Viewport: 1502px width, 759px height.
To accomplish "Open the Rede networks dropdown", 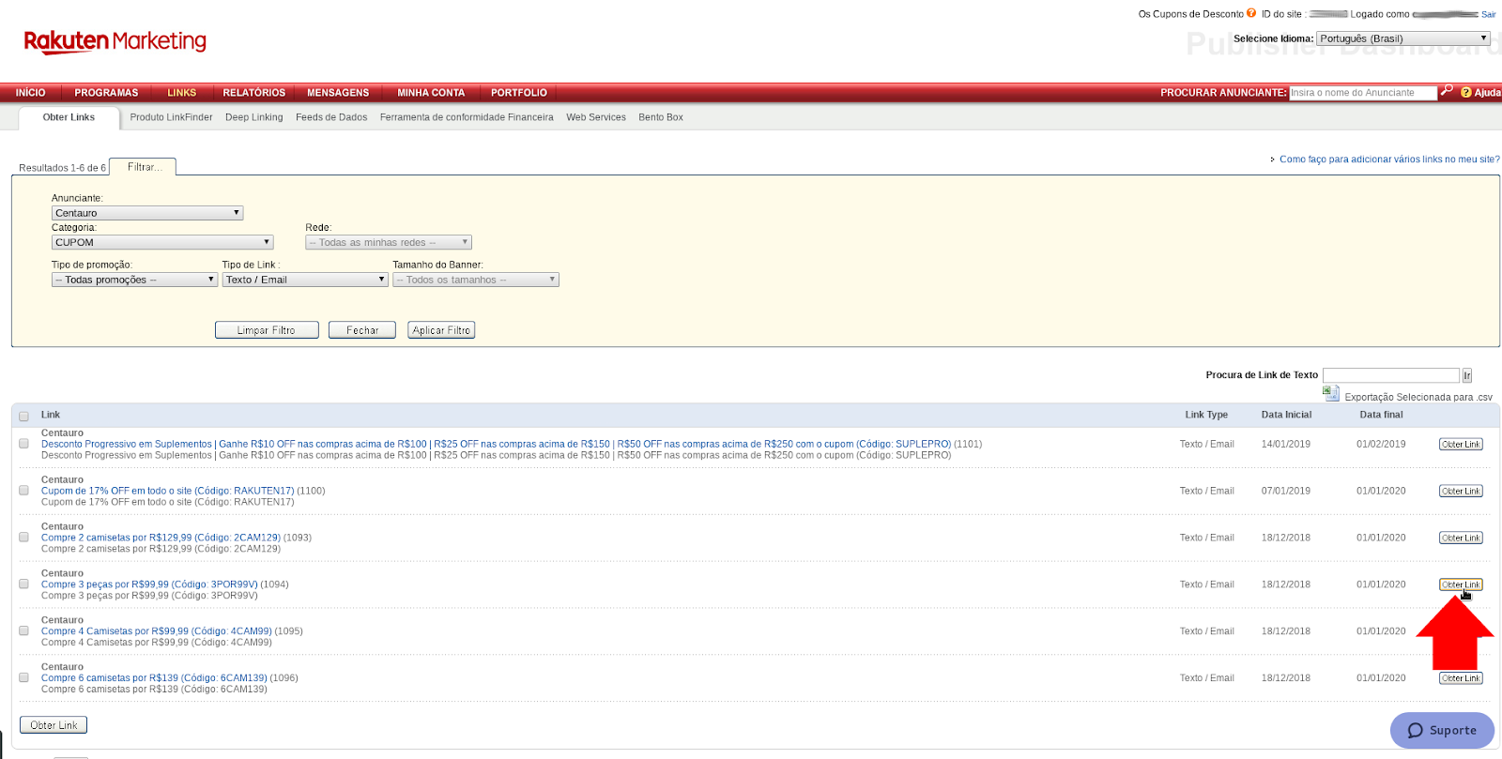I will click(389, 242).
